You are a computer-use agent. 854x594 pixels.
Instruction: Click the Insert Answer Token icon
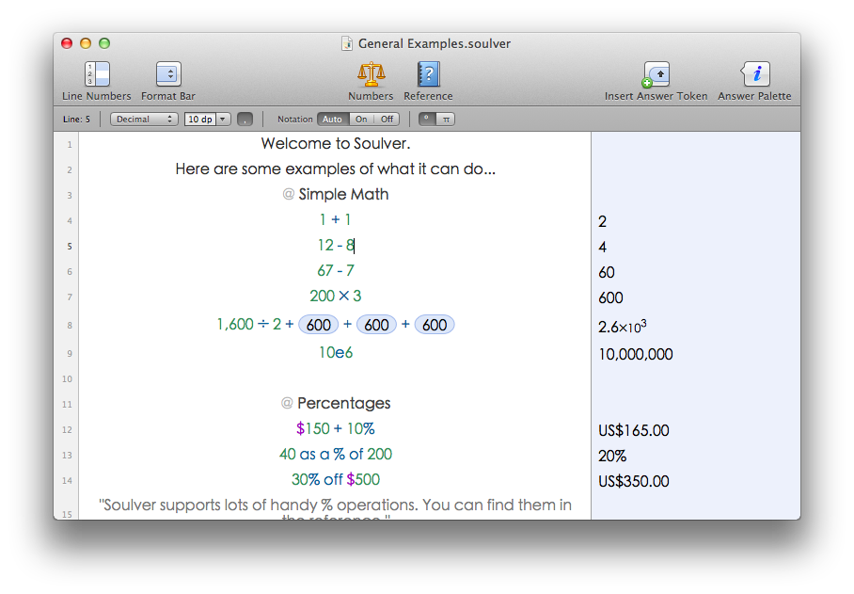click(x=656, y=74)
